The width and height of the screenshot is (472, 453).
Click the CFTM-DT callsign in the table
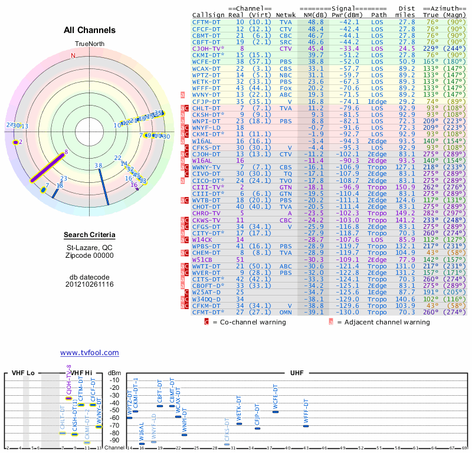(206, 22)
